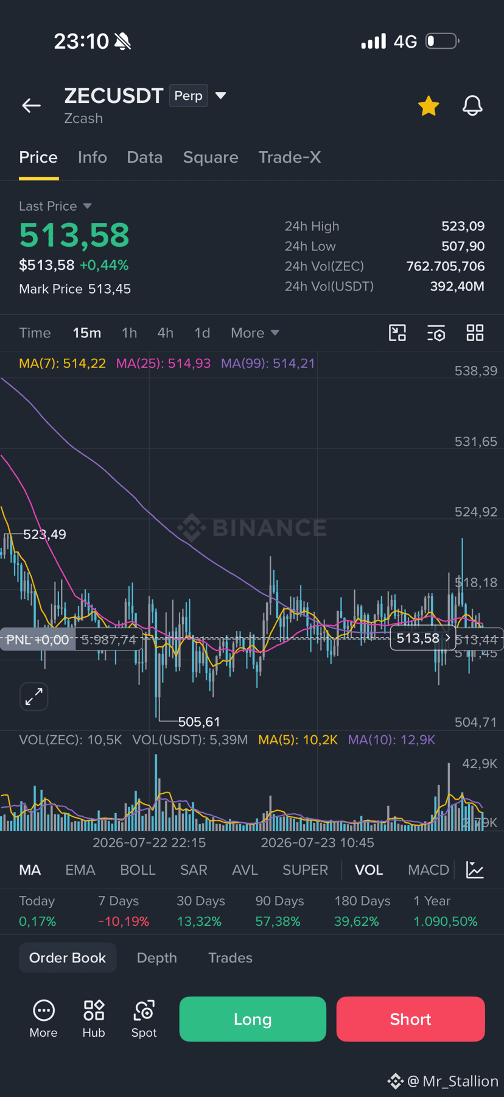Open chart display settings icon
This screenshot has height=1097, width=504.
pyautogui.click(x=436, y=333)
